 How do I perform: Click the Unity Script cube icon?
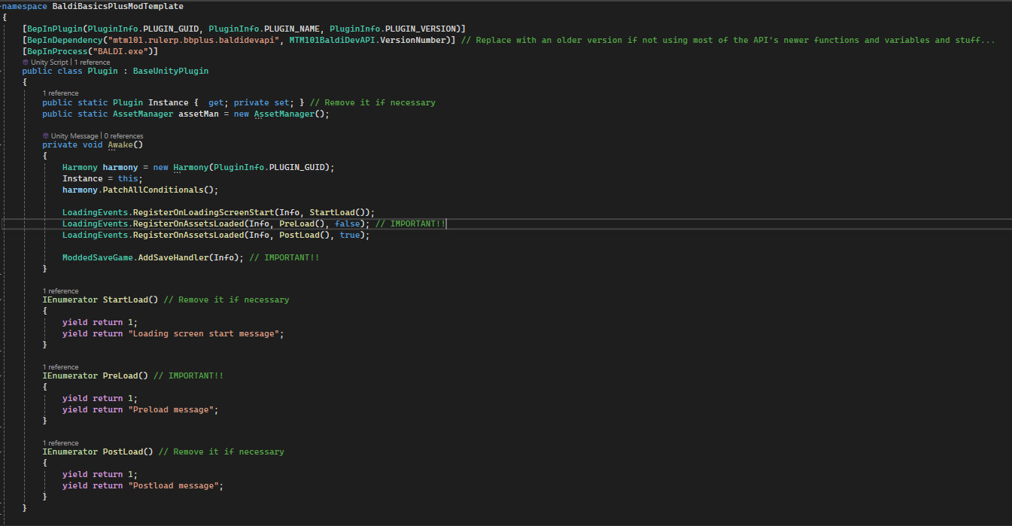(26, 62)
